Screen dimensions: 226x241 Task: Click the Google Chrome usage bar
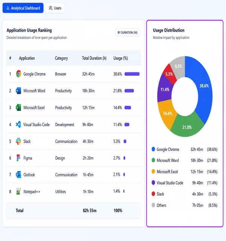coord(132,74)
